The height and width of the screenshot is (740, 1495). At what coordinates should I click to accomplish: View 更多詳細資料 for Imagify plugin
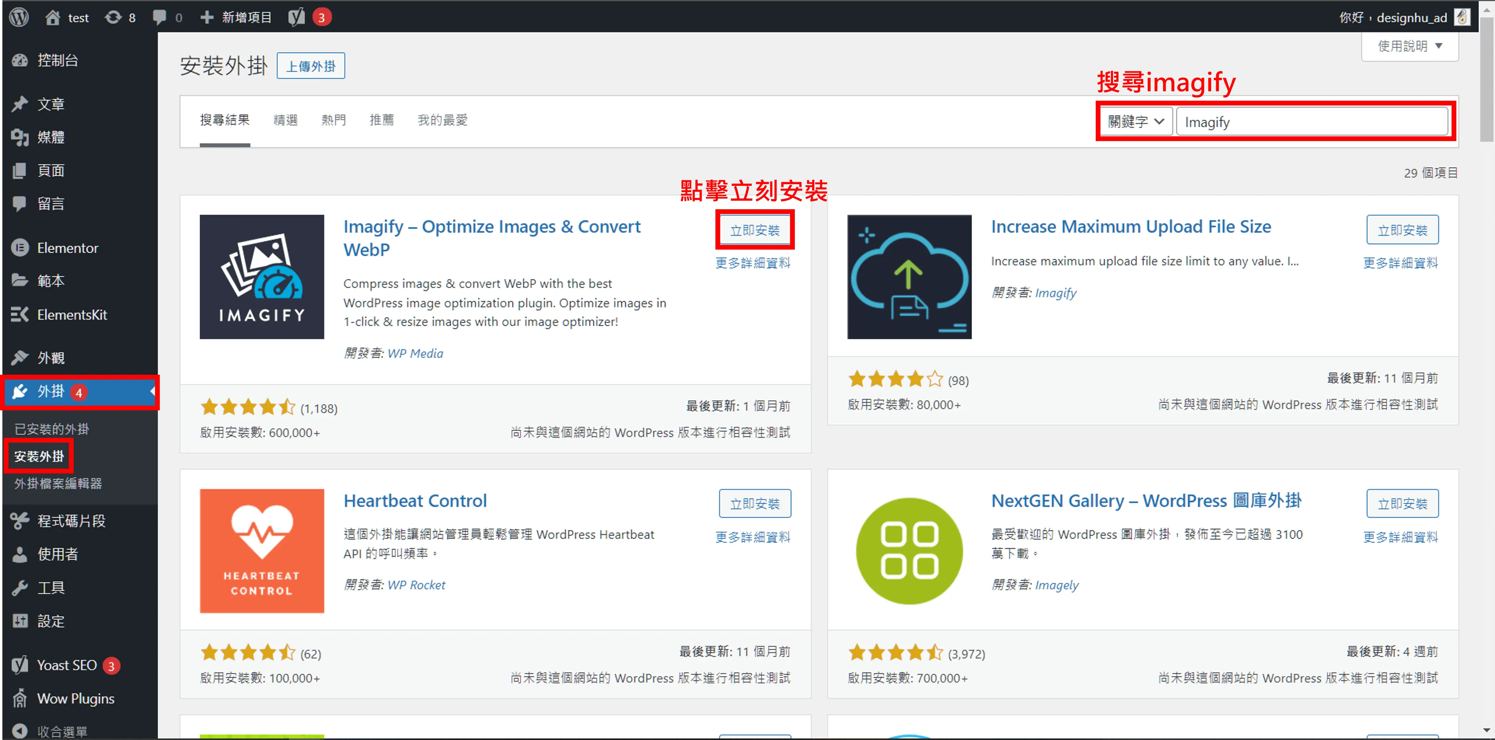tap(753, 263)
